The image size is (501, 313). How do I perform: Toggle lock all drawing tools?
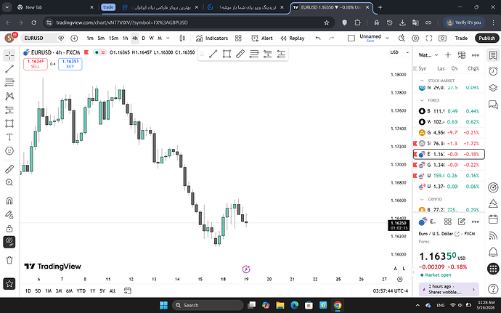coord(9,228)
